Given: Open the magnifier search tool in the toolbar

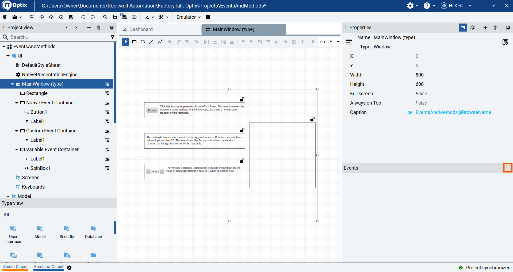Looking at the screenshot, I should click(x=105, y=17).
